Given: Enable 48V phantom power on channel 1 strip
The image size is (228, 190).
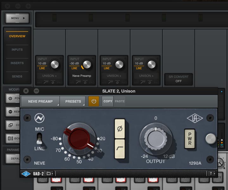Looking at the screenshot, I should coord(39,82).
